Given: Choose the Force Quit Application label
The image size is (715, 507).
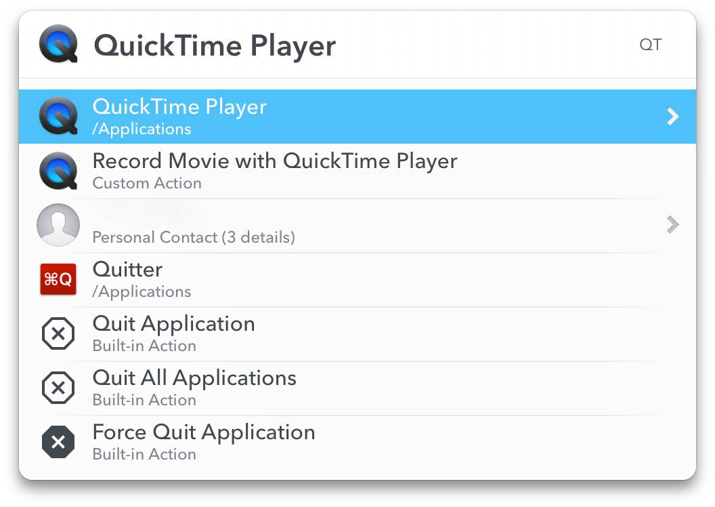Looking at the screenshot, I should [204, 432].
